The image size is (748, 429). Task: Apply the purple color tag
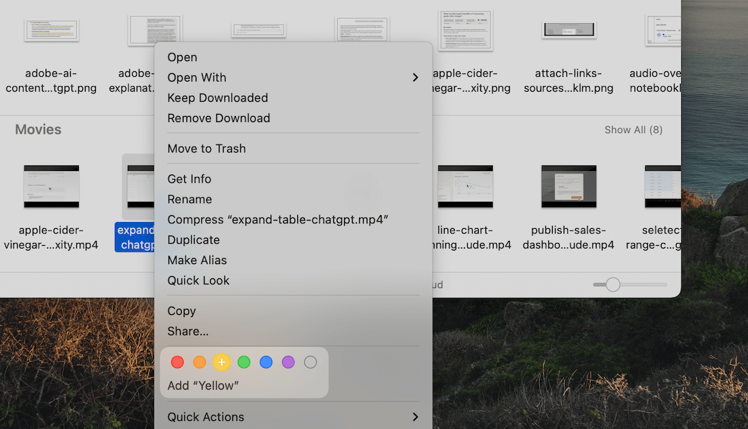click(288, 362)
